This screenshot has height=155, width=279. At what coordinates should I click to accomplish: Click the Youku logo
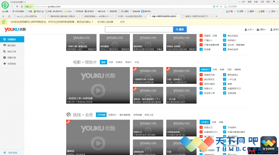click(x=15, y=29)
